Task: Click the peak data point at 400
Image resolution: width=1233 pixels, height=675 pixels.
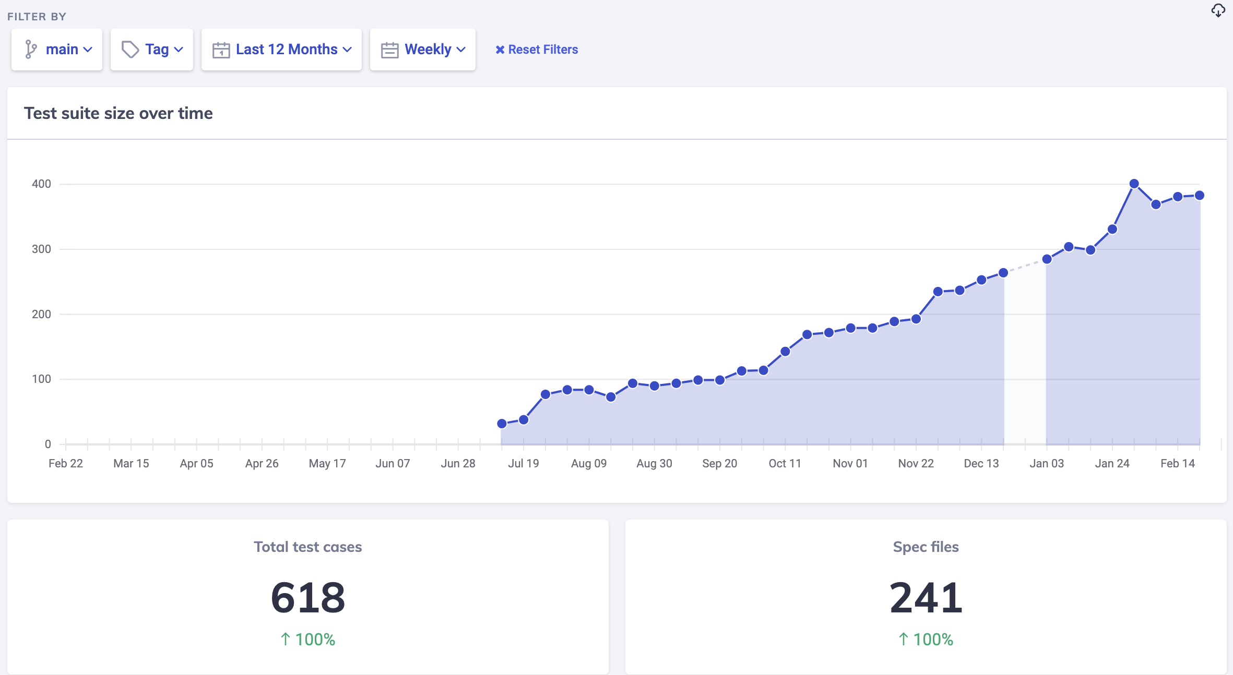Action: pyautogui.click(x=1134, y=184)
